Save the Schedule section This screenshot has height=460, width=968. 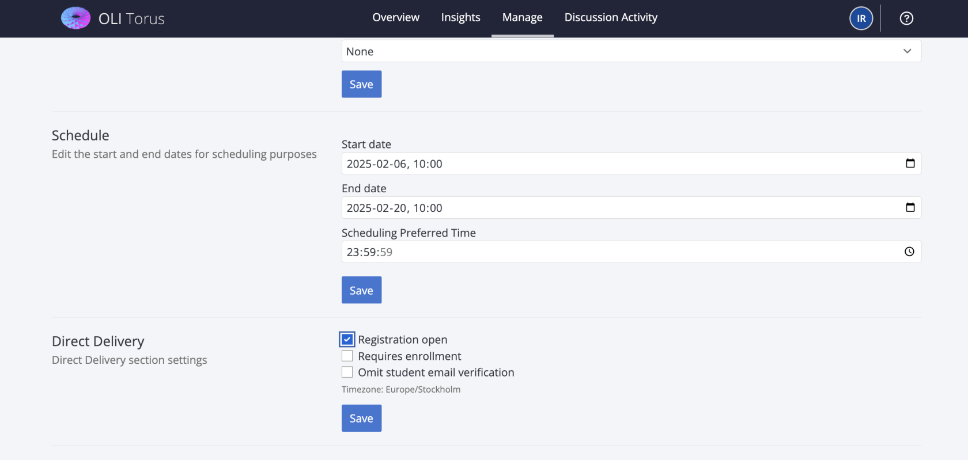point(361,290)
